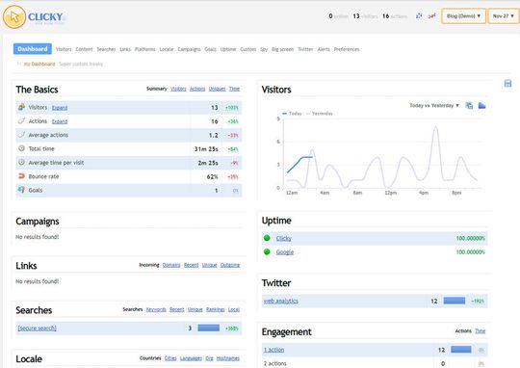Viewport: 520px width, 368px height.
Task: Open the Google uptime monitor link
Action: [285, 252]
